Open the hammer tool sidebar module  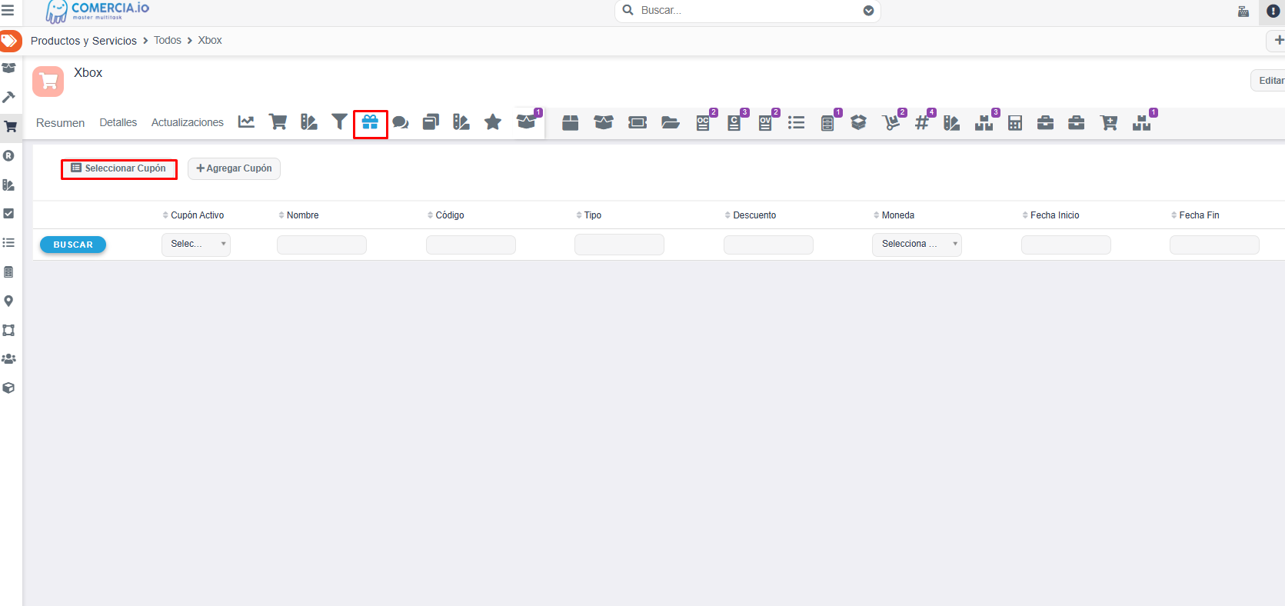pos(8,97)
